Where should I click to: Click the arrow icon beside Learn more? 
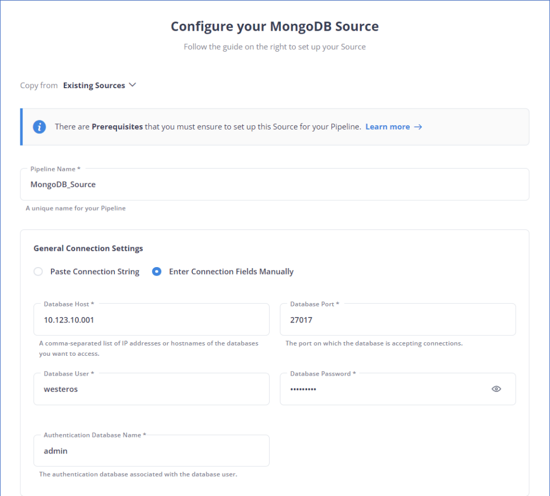tap(418, 127)
